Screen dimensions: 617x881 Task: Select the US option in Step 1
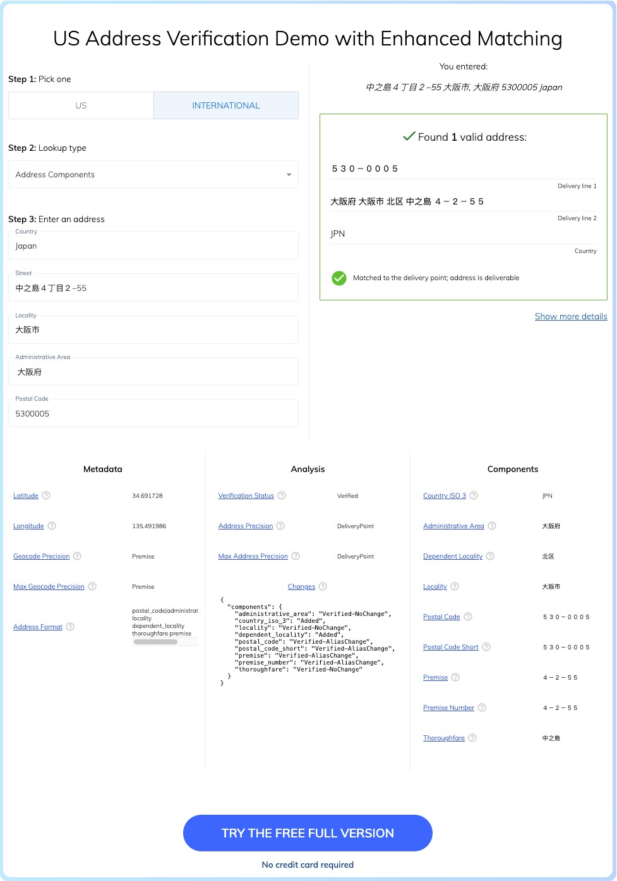(x=81, y=105)
